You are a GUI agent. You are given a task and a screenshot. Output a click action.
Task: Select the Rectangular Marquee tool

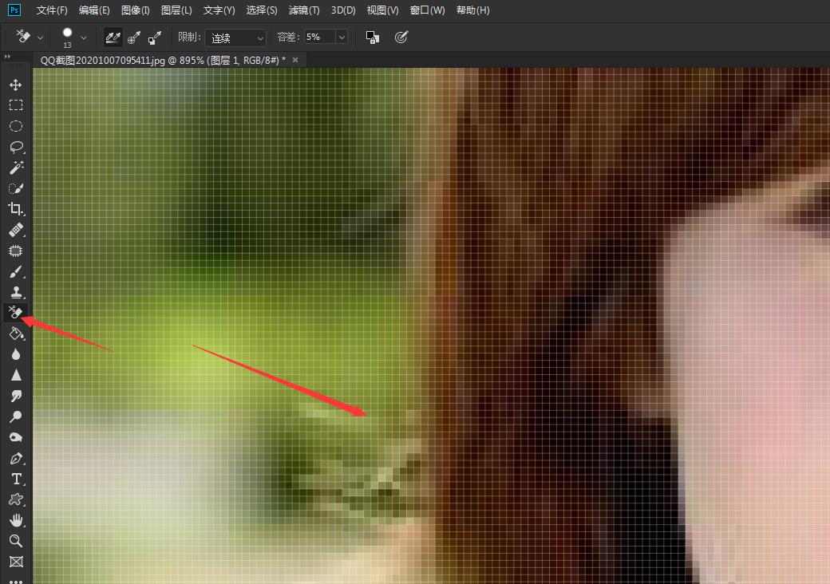pos(16,105)
